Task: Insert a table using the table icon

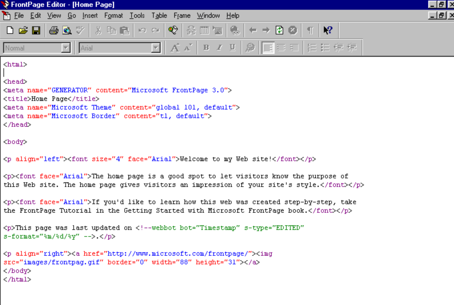Action: coord(204,30)
